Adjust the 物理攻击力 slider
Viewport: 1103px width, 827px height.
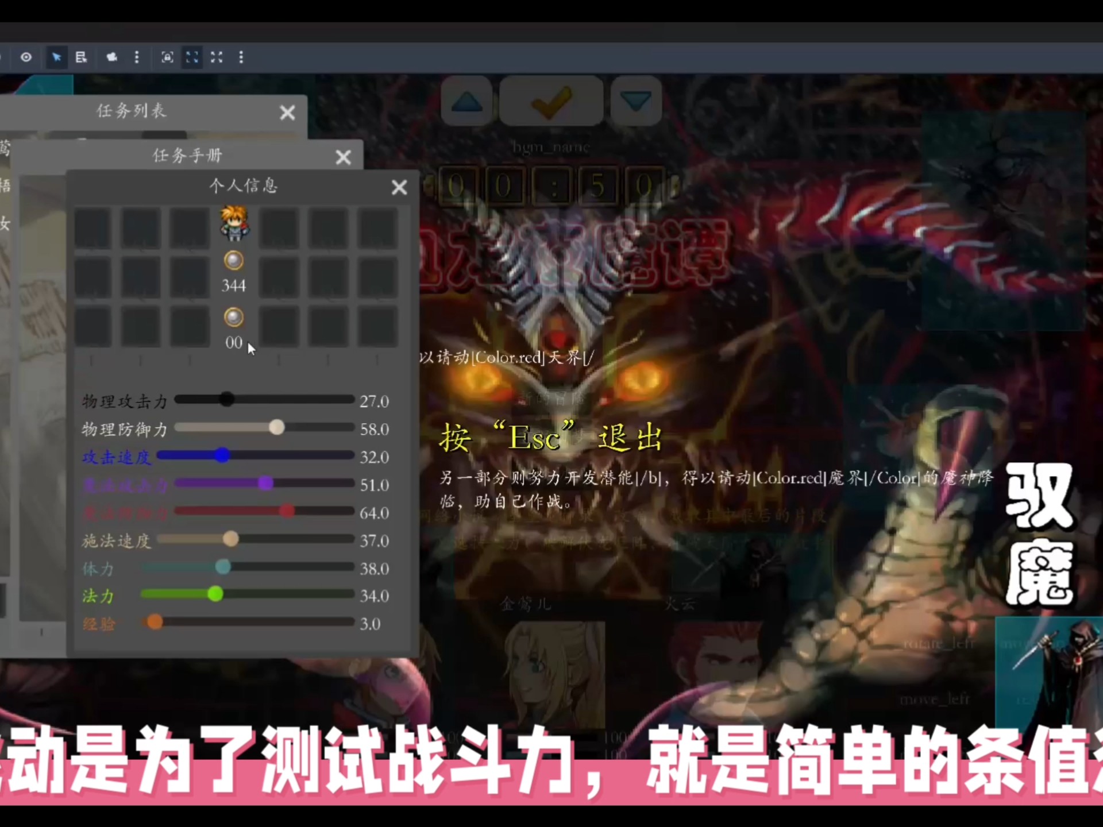tap(264, 399)
